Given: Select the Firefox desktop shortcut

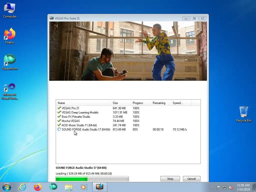Looking at the screenshot, I should [10, 36].
